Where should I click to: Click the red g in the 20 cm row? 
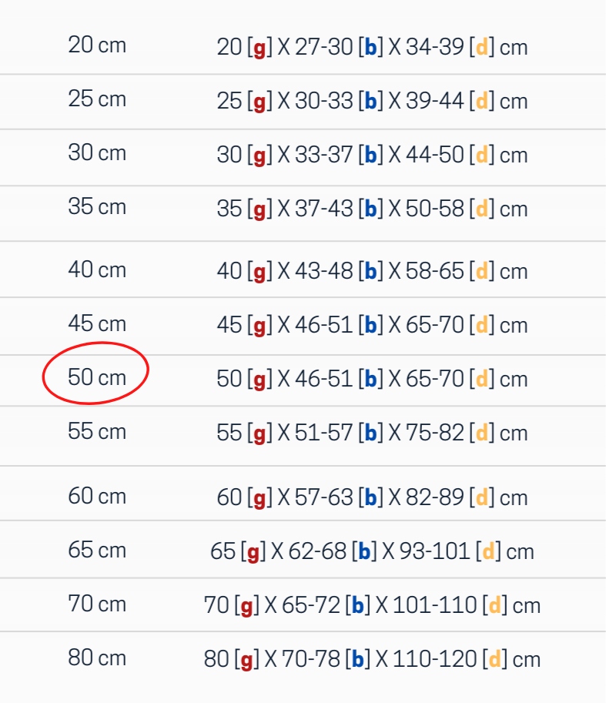tap(259, 48)
